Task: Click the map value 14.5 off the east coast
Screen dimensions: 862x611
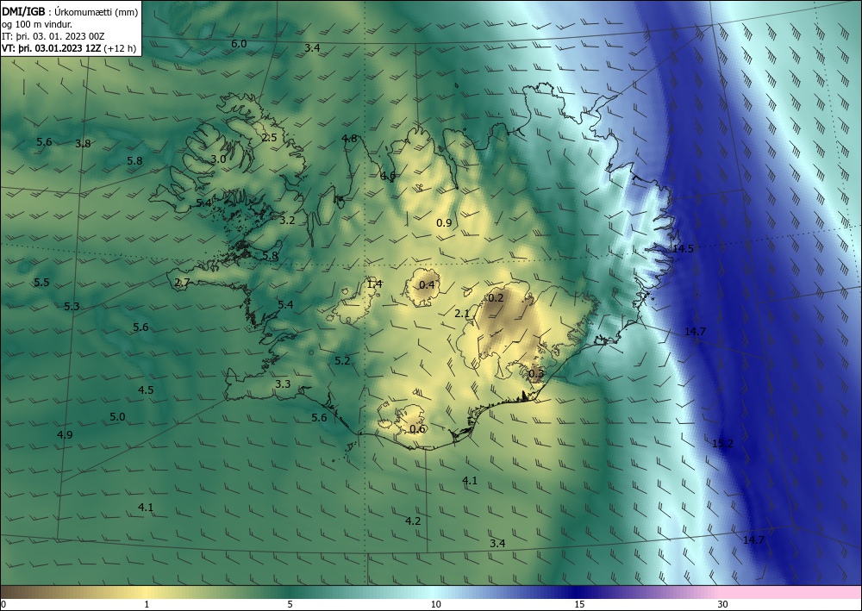Action: click(x=683, y=248)
